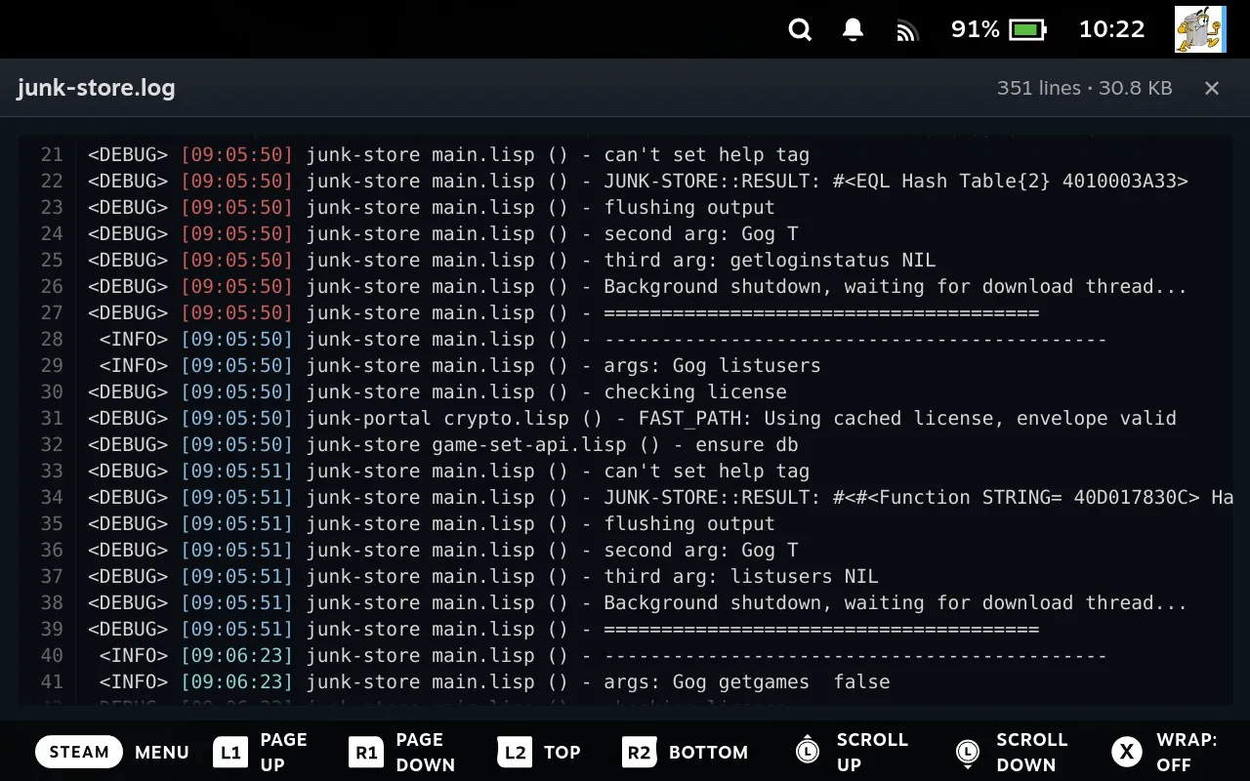Click the R1 page down glyph

click(x=366, y=753)
